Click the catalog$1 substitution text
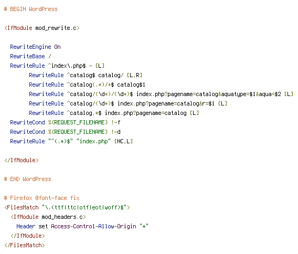 coord(131,84)
